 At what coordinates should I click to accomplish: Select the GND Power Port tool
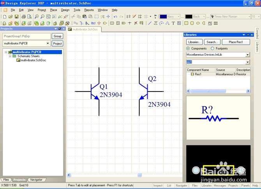(99, 23)
